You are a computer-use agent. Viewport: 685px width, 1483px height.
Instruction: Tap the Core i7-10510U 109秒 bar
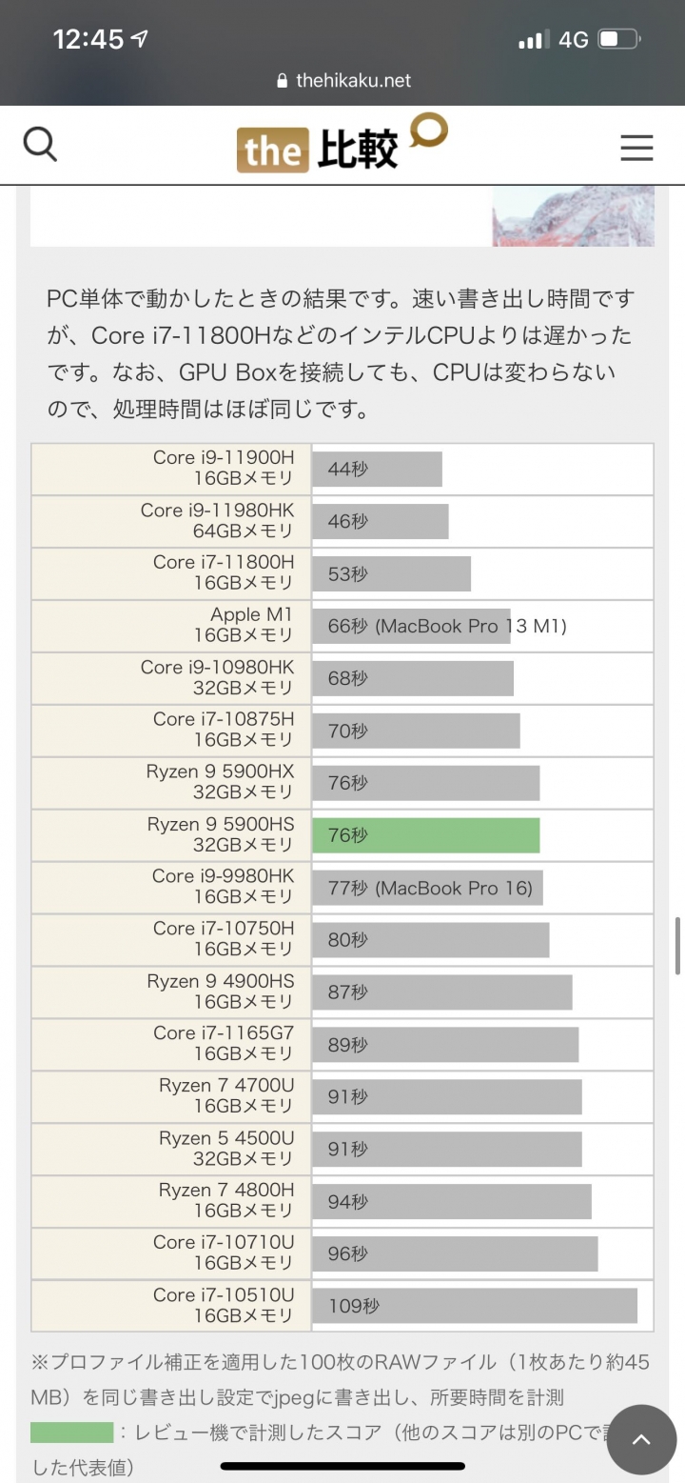(x=474, y=1306)
